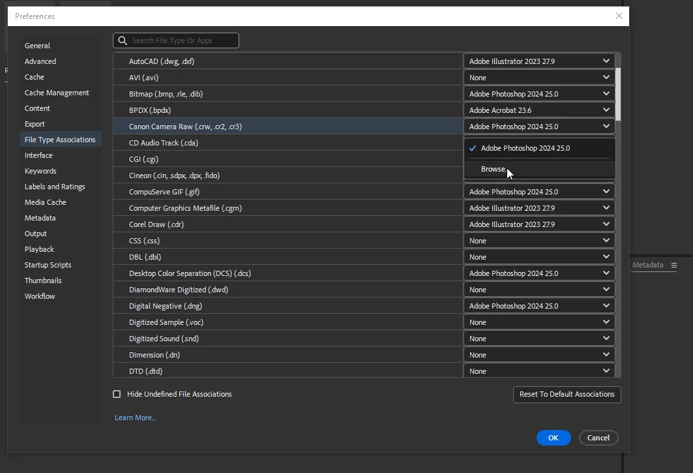Open BPDX application dropdown
Viewport: 693px width, 473px height.
(538, 110)
